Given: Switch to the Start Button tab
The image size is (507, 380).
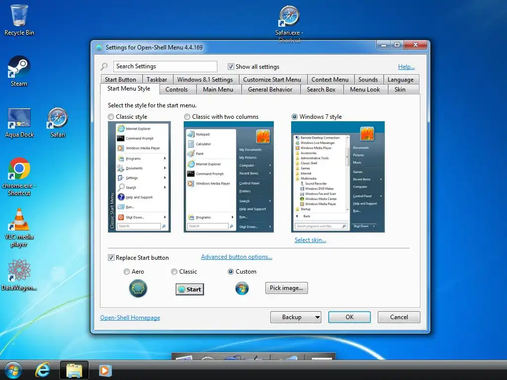Looking at the screenshot, I should coord(121,80).
